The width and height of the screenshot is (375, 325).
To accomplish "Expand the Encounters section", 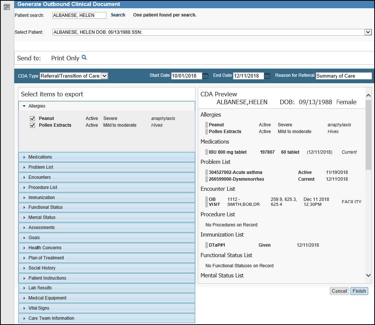I will tap(107, 177).
